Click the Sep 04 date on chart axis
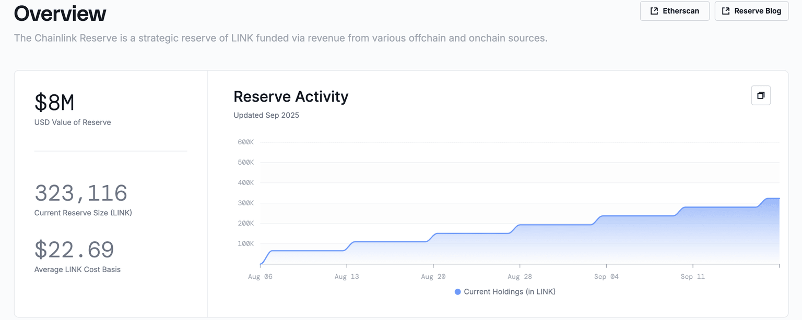Viewport: 802px width, 320px height. [606, 277]
